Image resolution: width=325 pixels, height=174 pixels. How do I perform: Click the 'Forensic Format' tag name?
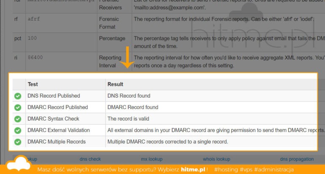coord(109,23)
